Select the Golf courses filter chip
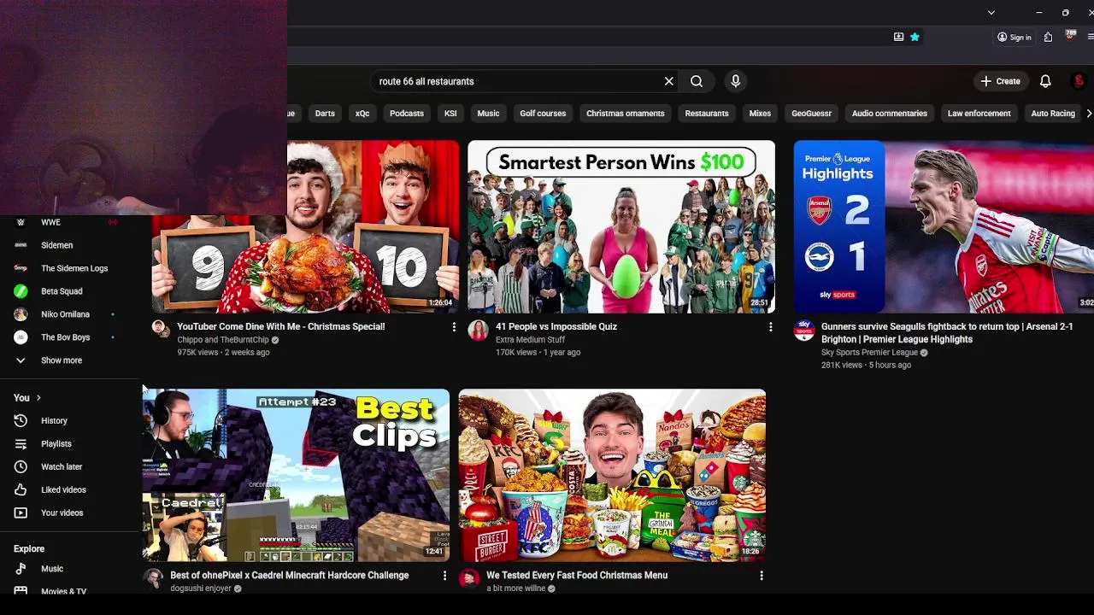Image resolution: width=1094 pixels, height=615 pixels. tap(543, 113)
